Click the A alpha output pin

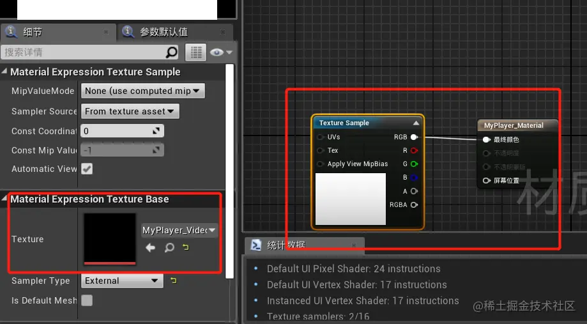pos(414,191)
